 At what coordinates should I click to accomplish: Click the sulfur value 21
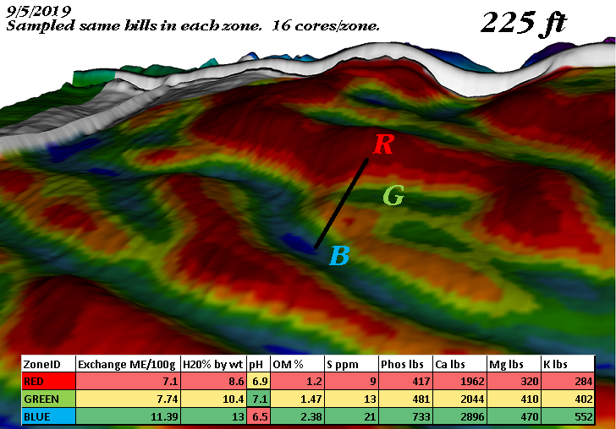pos(351,416)
